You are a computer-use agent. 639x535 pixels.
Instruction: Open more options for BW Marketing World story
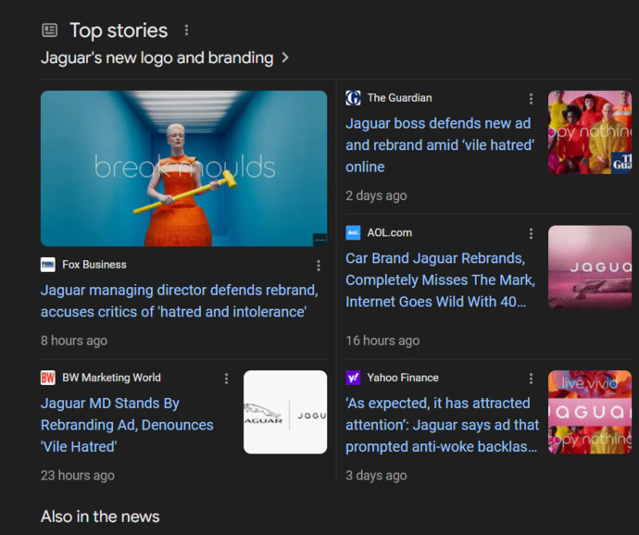[x=226, y=379]
